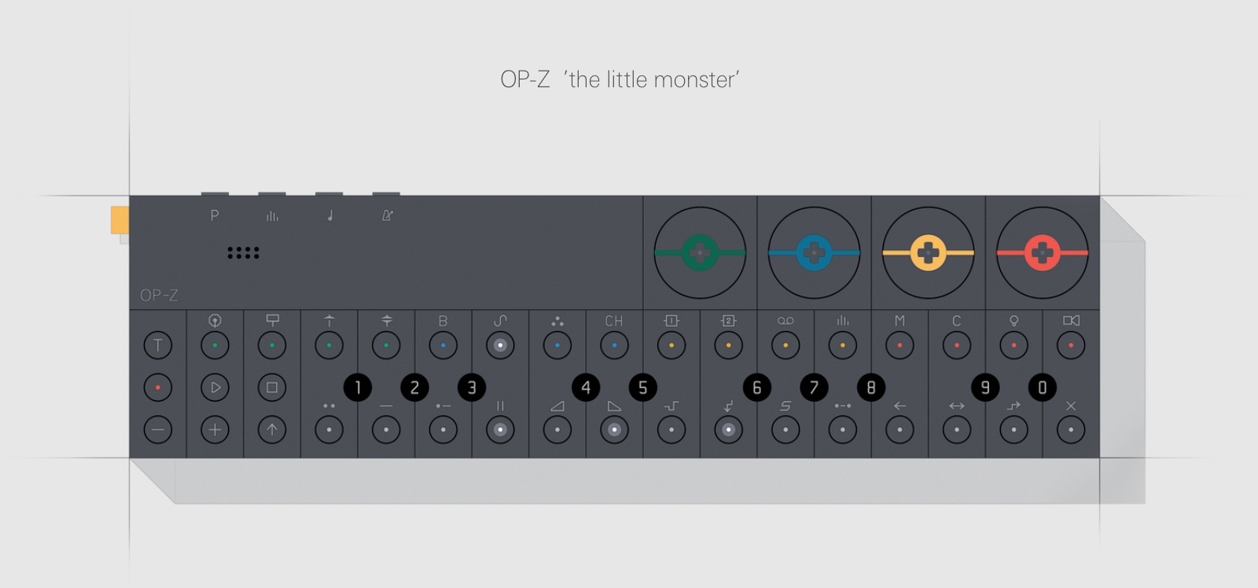Click the yellow encoder dial
Screen dimensions: 1258x588
pyautogui.click(x=928, y=253)
